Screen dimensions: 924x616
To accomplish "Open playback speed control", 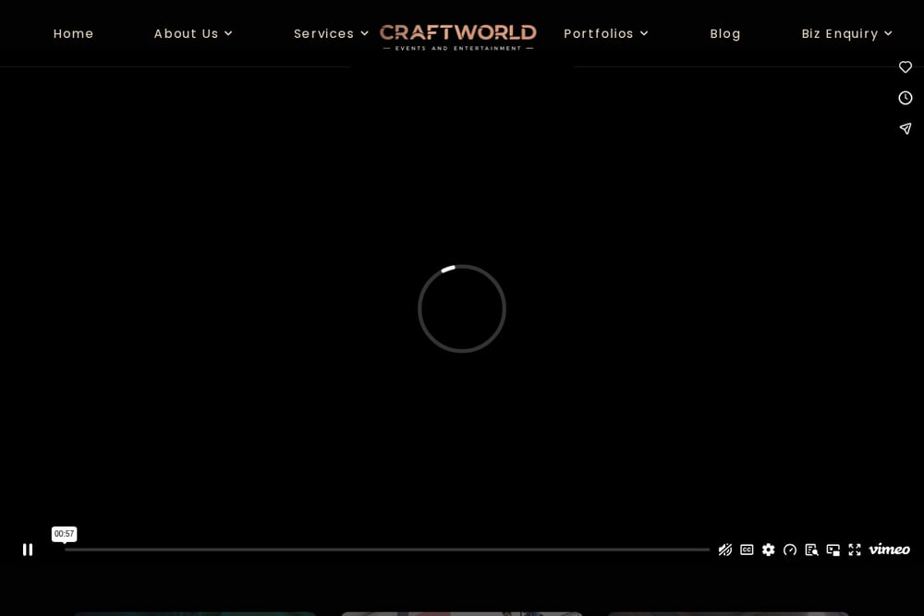I will (x=790, y=550).
